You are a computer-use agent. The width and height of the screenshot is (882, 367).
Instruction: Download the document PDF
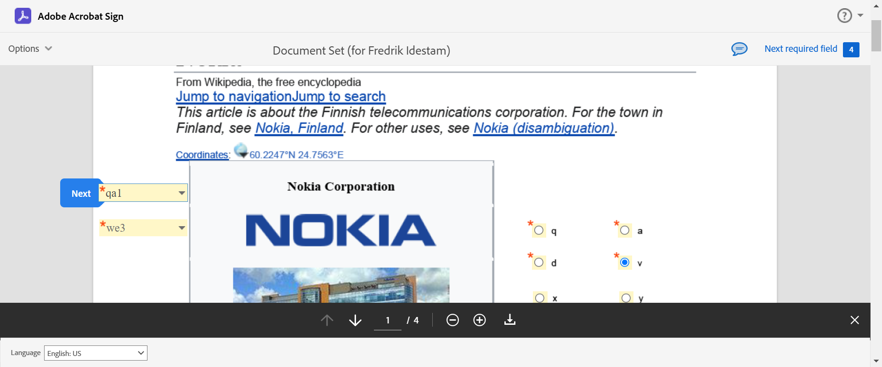pyautogui.click(x=510, y=320)
